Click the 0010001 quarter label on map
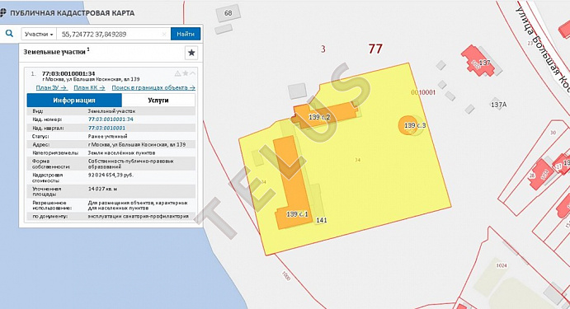Viewport: 570px width, 309px height. [423, 92]
